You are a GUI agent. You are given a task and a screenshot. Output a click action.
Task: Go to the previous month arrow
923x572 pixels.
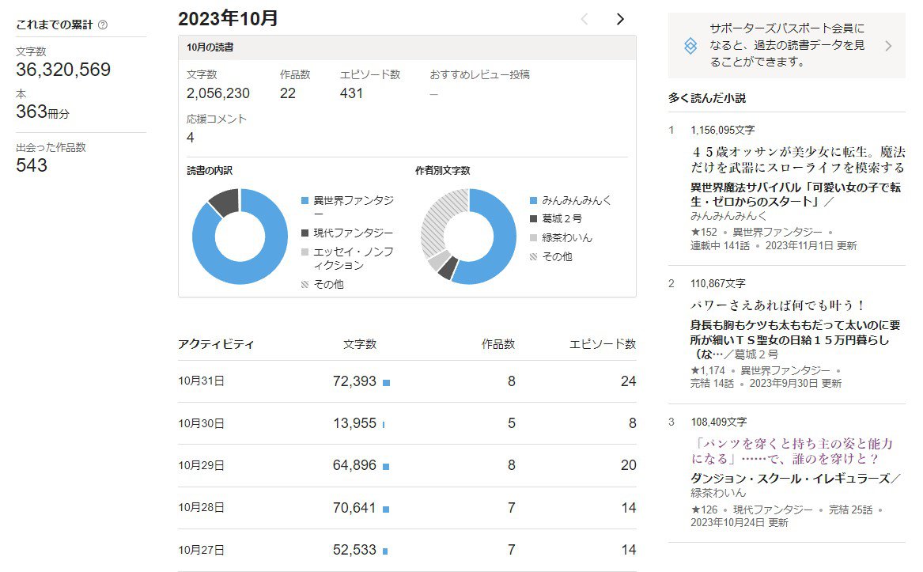pyautogui.click(x=584, y=19)
